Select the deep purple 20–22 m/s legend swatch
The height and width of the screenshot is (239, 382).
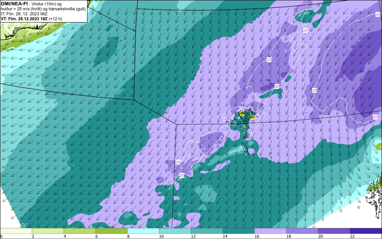334,231
